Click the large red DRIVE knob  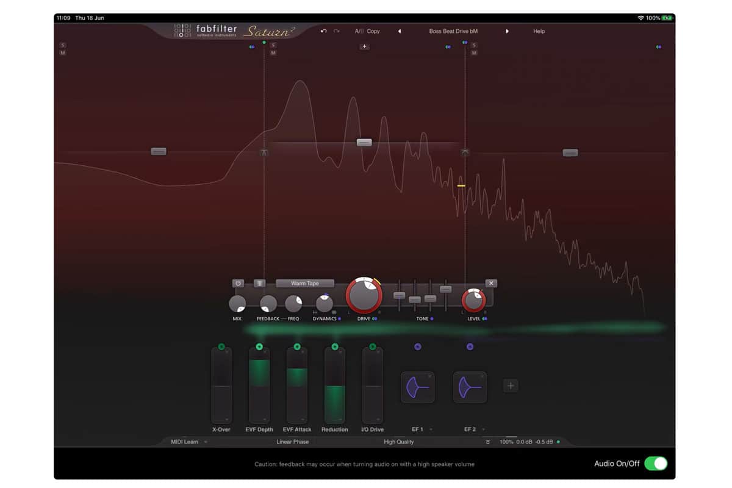pos(364,296)
